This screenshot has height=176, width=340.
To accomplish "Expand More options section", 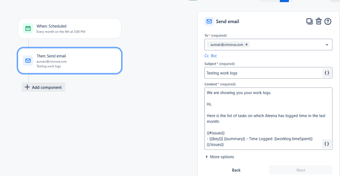I will click(220, 157).
